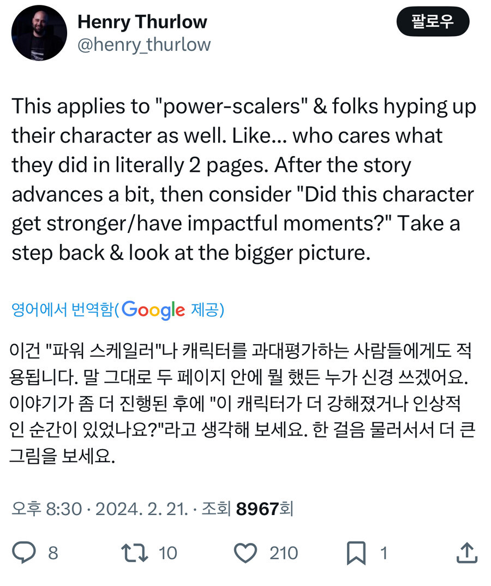Click the retweet count 10

(167, 553)
